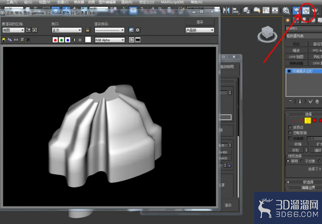Select the Border sub-object level icon
This screenshot has width=322, height=224.
click(x=308, y=120)
